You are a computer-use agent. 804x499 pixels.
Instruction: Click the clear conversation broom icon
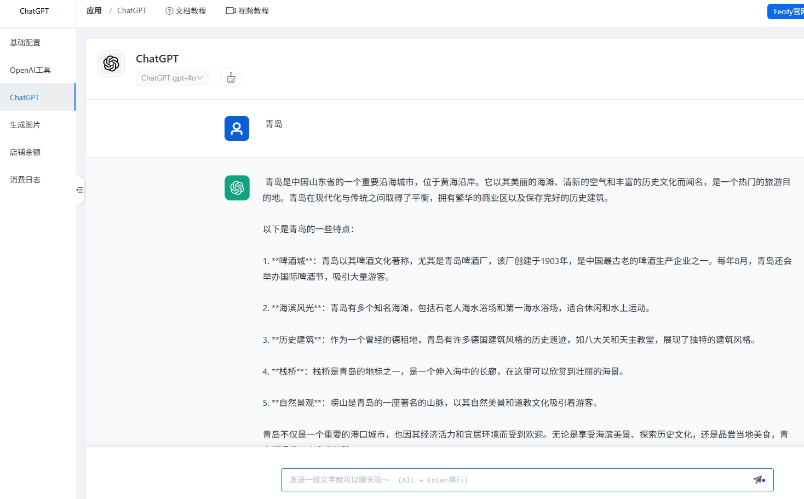[231, 77]
